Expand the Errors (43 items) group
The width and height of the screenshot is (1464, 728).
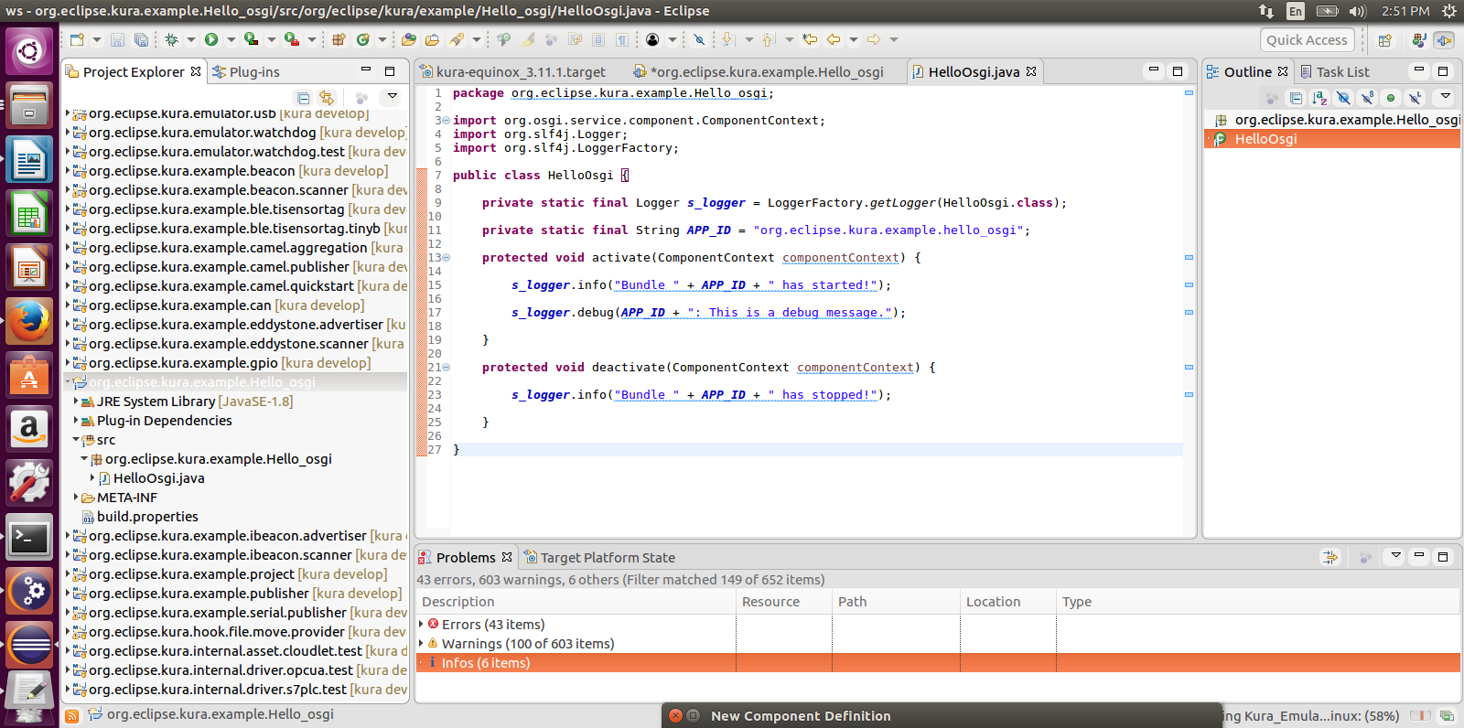pyautogui.click(x=422, y=624)
